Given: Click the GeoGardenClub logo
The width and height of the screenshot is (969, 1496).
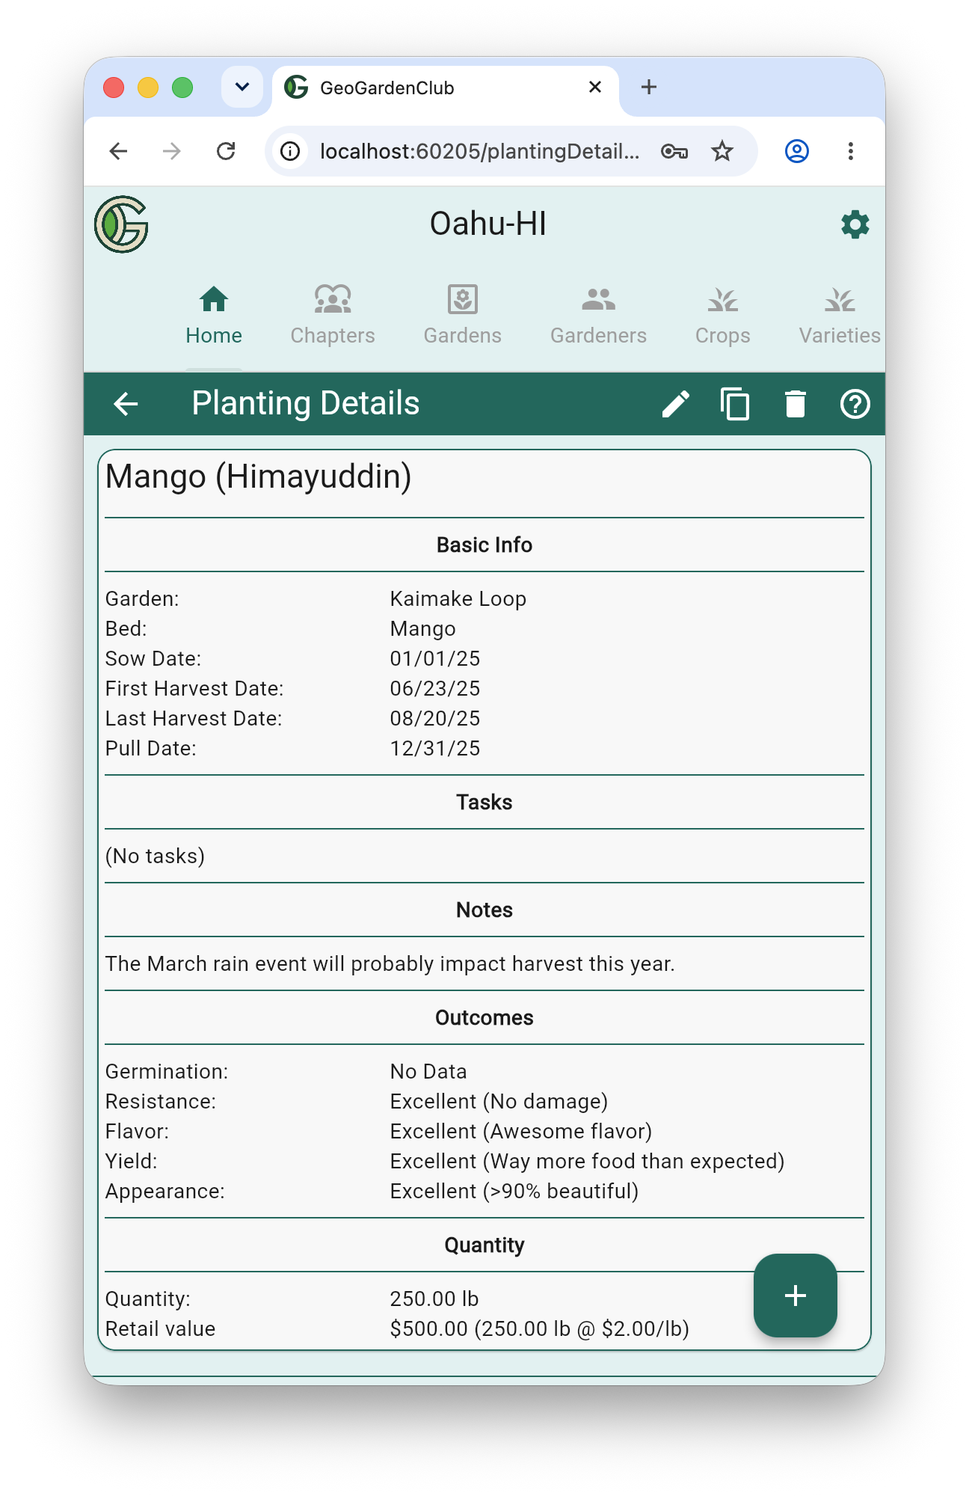Looking at the screenshot, I should point(121,224).
